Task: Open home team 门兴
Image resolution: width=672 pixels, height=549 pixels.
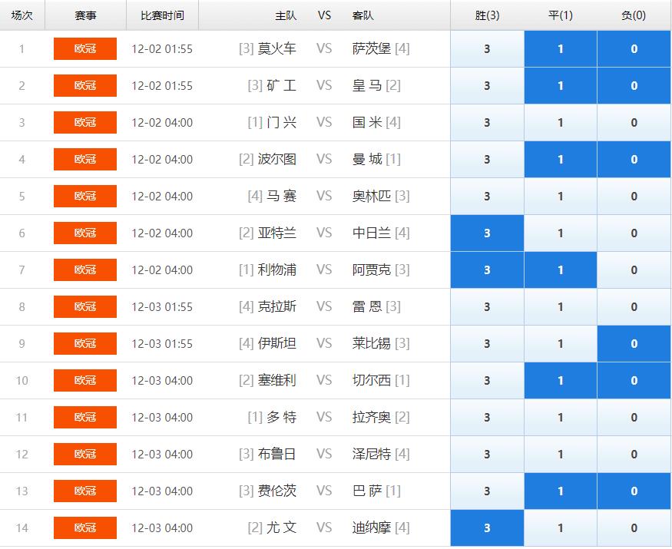Action: coord(282,123)
